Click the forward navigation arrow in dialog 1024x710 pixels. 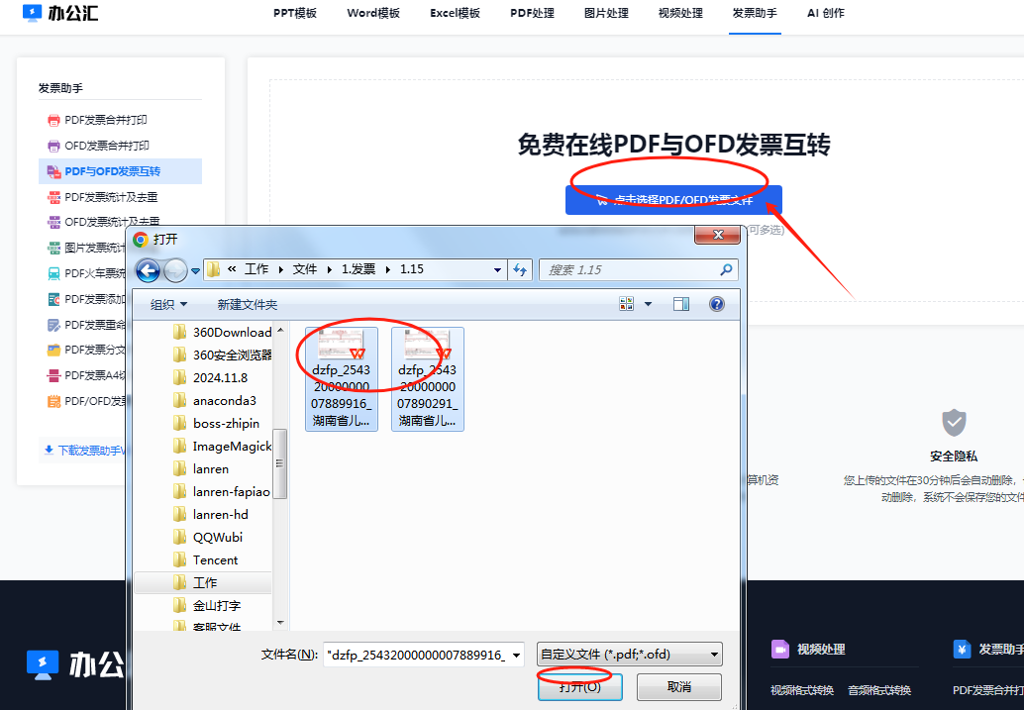(x=175, y=269)
